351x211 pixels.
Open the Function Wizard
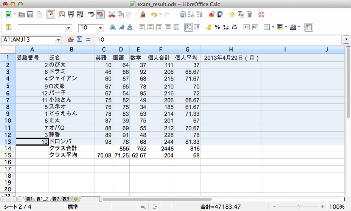(71, 40)
